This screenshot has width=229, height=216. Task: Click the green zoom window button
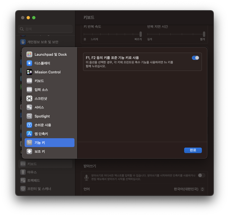coord(34,18)
